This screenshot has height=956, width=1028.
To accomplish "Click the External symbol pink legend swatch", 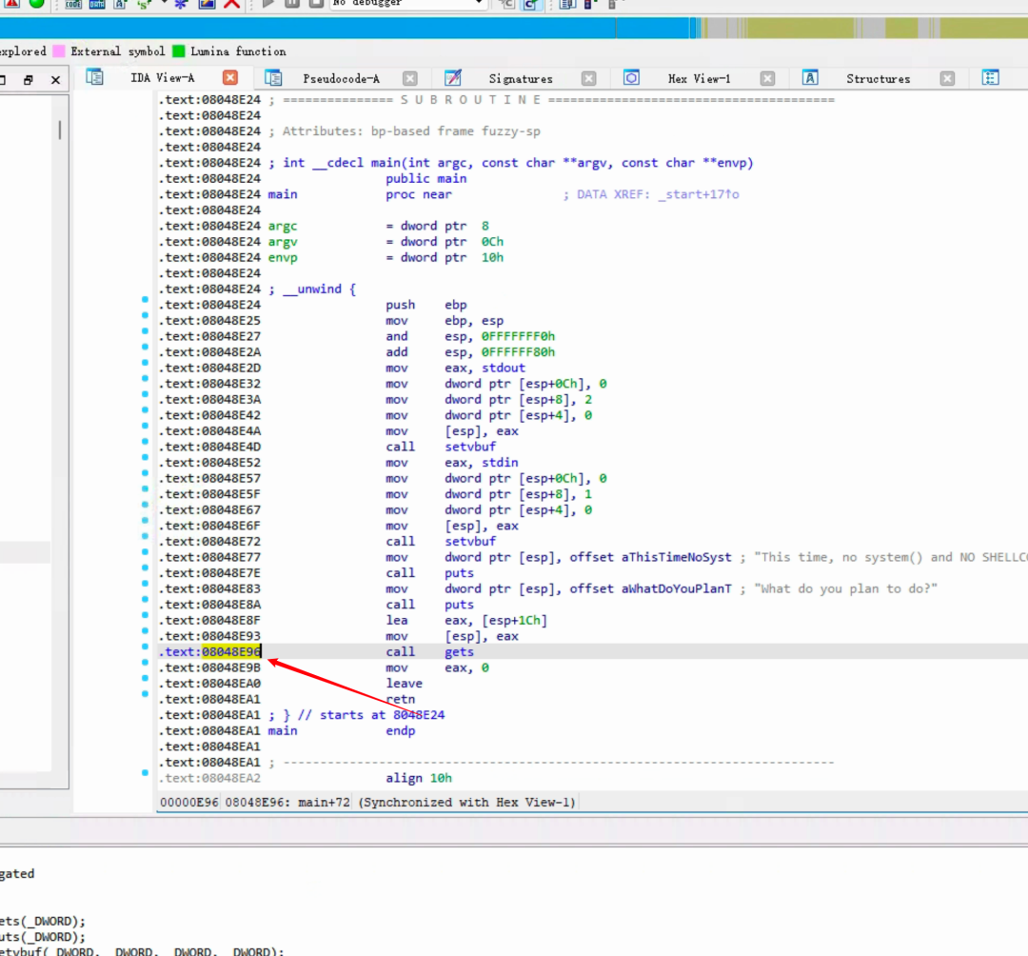I will [x=59, y=51].
